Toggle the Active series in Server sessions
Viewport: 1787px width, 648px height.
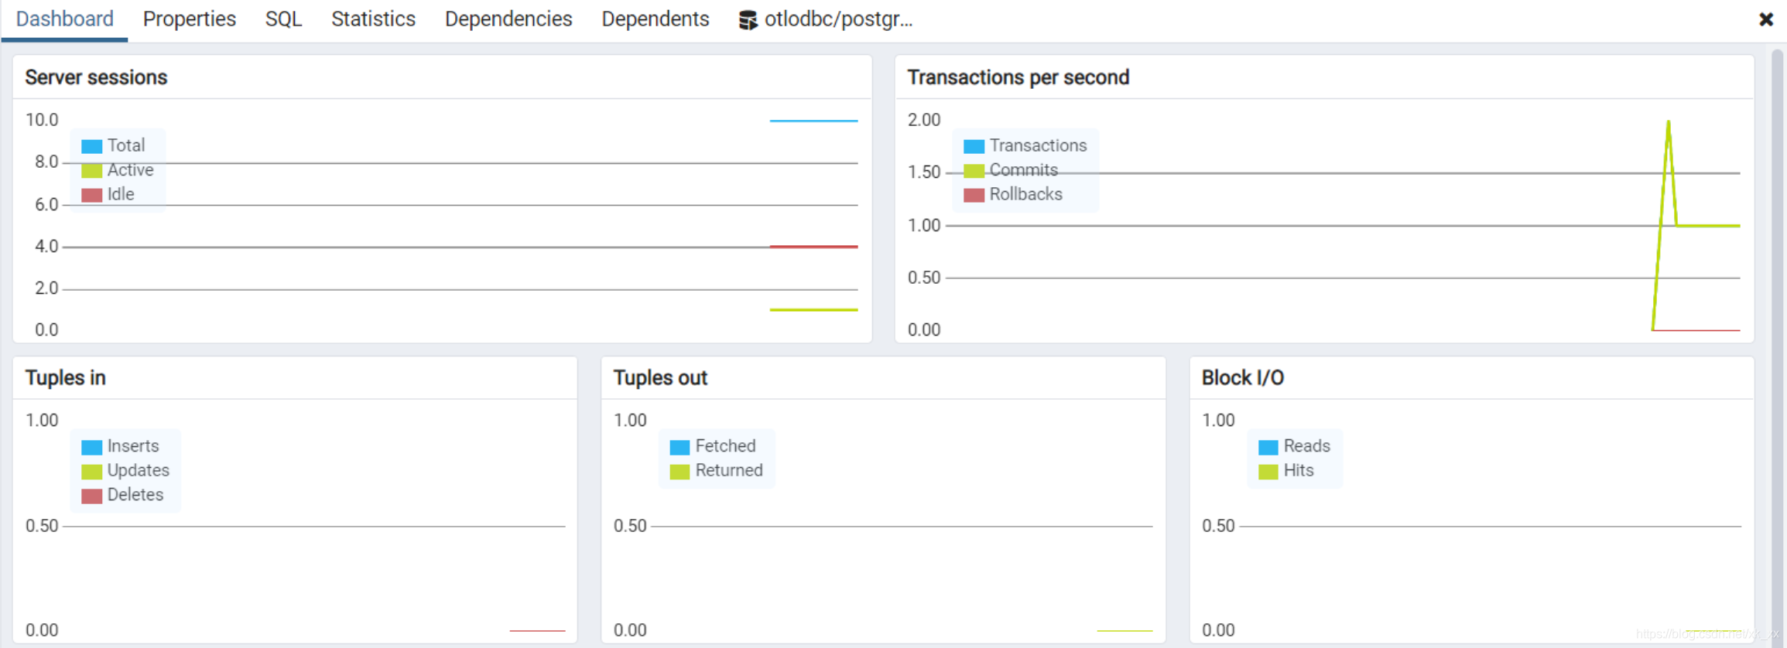91,170
